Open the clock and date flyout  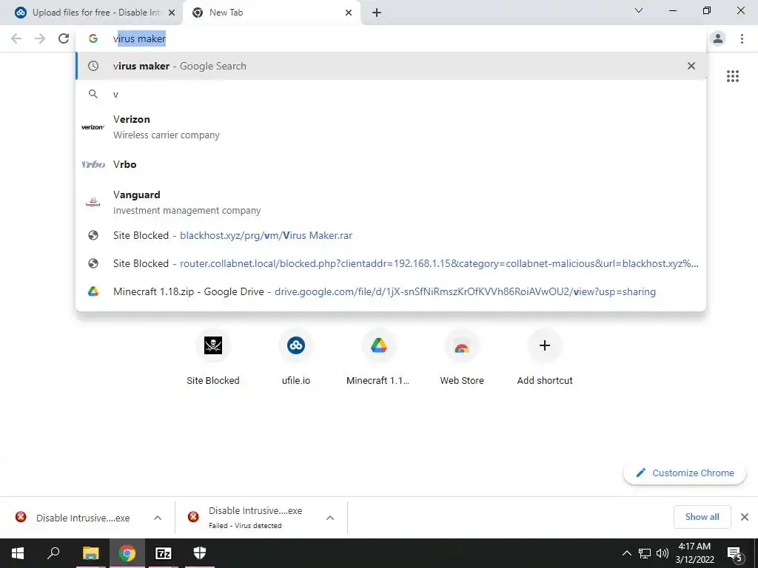694,553
